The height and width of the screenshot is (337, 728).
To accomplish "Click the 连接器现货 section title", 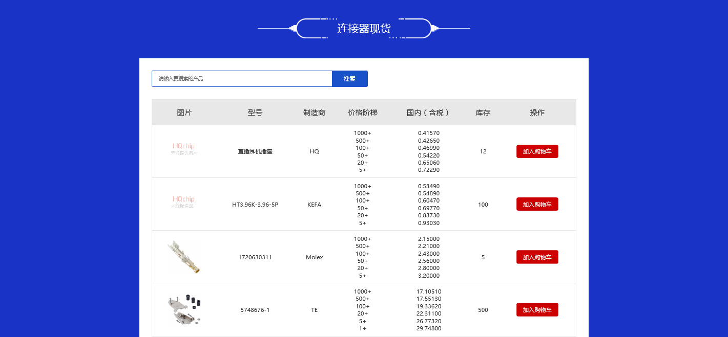I will click(x=364, y=29).
